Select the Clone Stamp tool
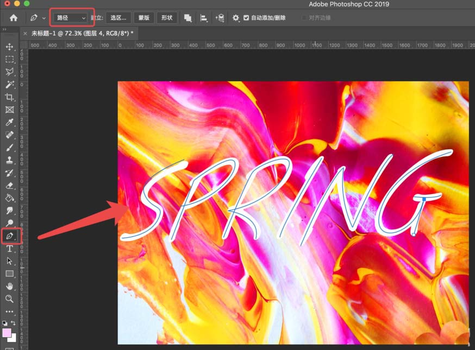The height and width of the screenshot is (350, 475). tap(9, 160)
